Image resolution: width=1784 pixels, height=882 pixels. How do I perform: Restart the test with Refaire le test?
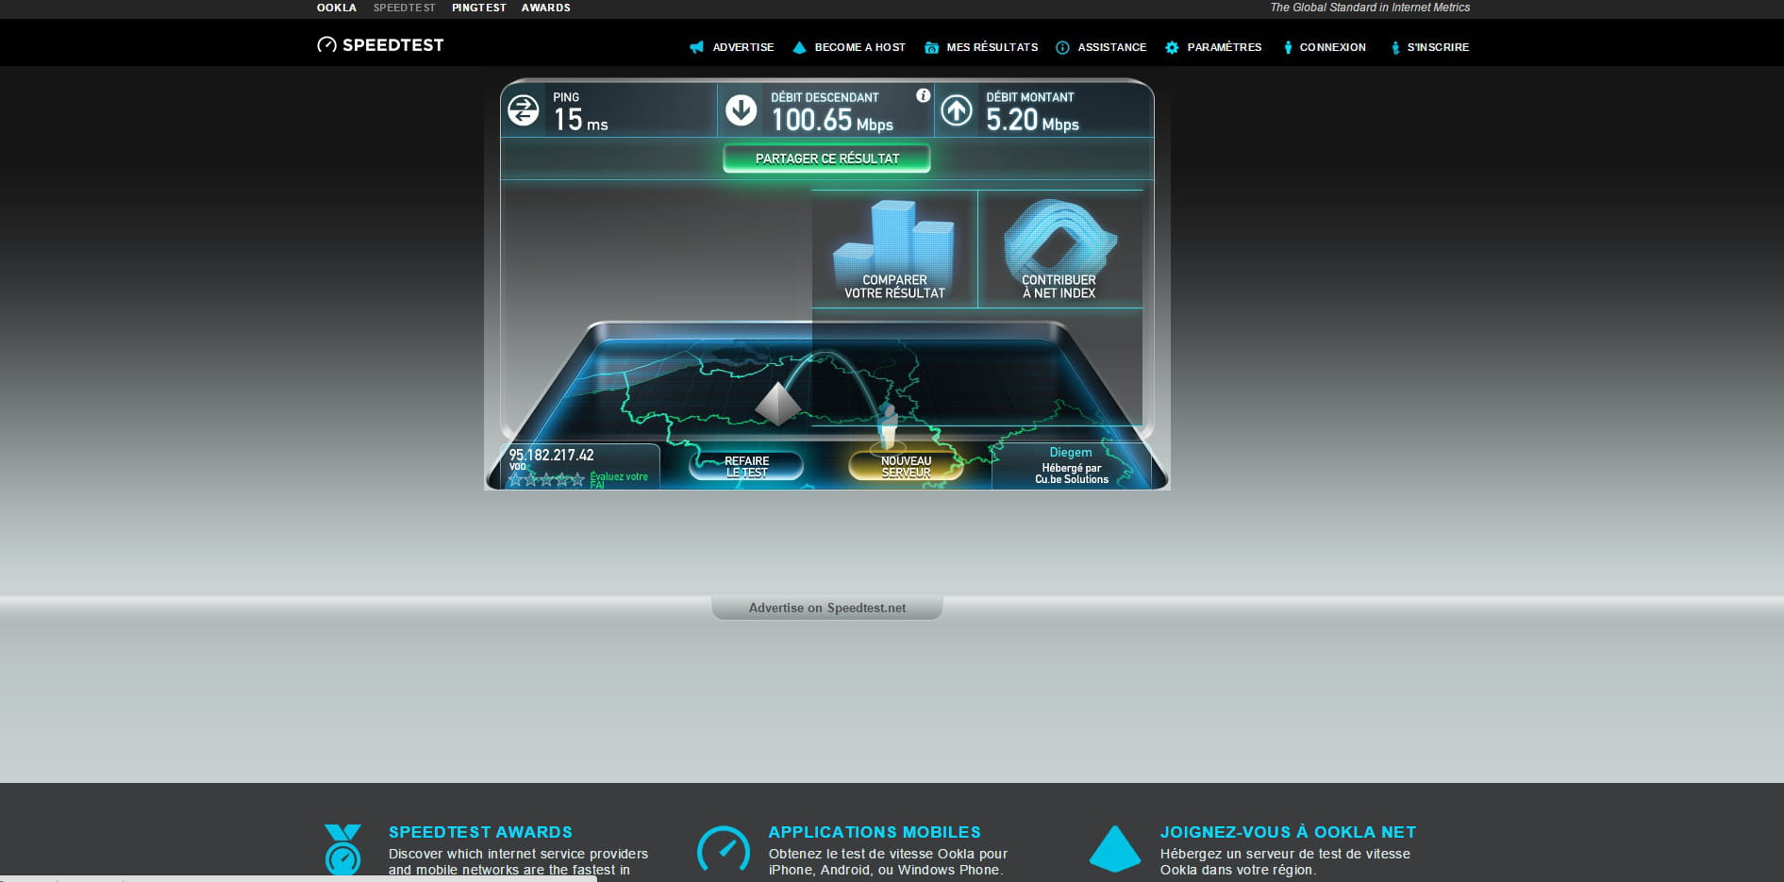point(746,466)
